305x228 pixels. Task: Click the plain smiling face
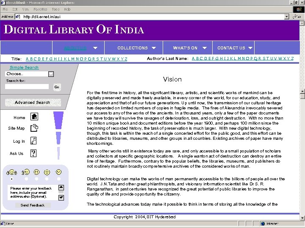tap(36, 172)
